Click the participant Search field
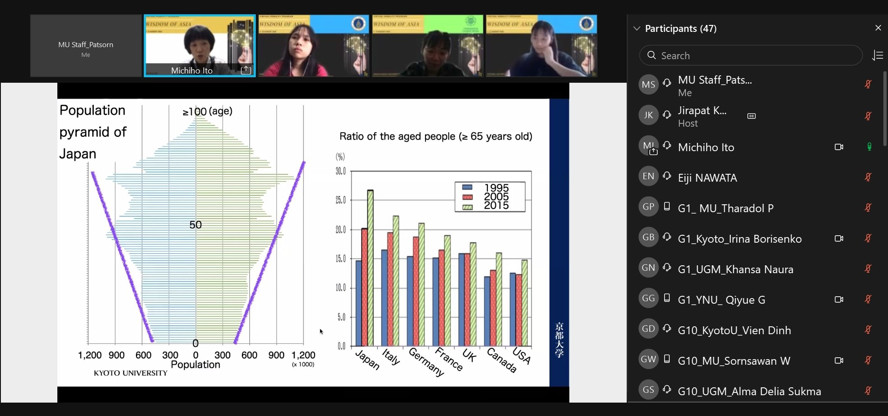888x416 pixels. point(751,55)
